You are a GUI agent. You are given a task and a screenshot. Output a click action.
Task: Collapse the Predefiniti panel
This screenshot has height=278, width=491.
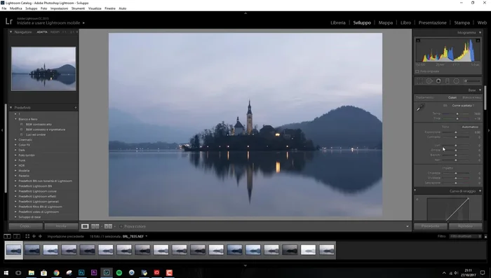(11, 108)
